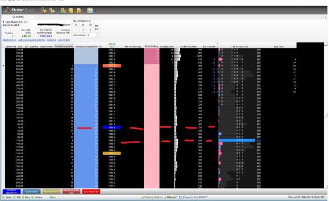Switch to the GC.COMEX tab

[x=18, y=17]
